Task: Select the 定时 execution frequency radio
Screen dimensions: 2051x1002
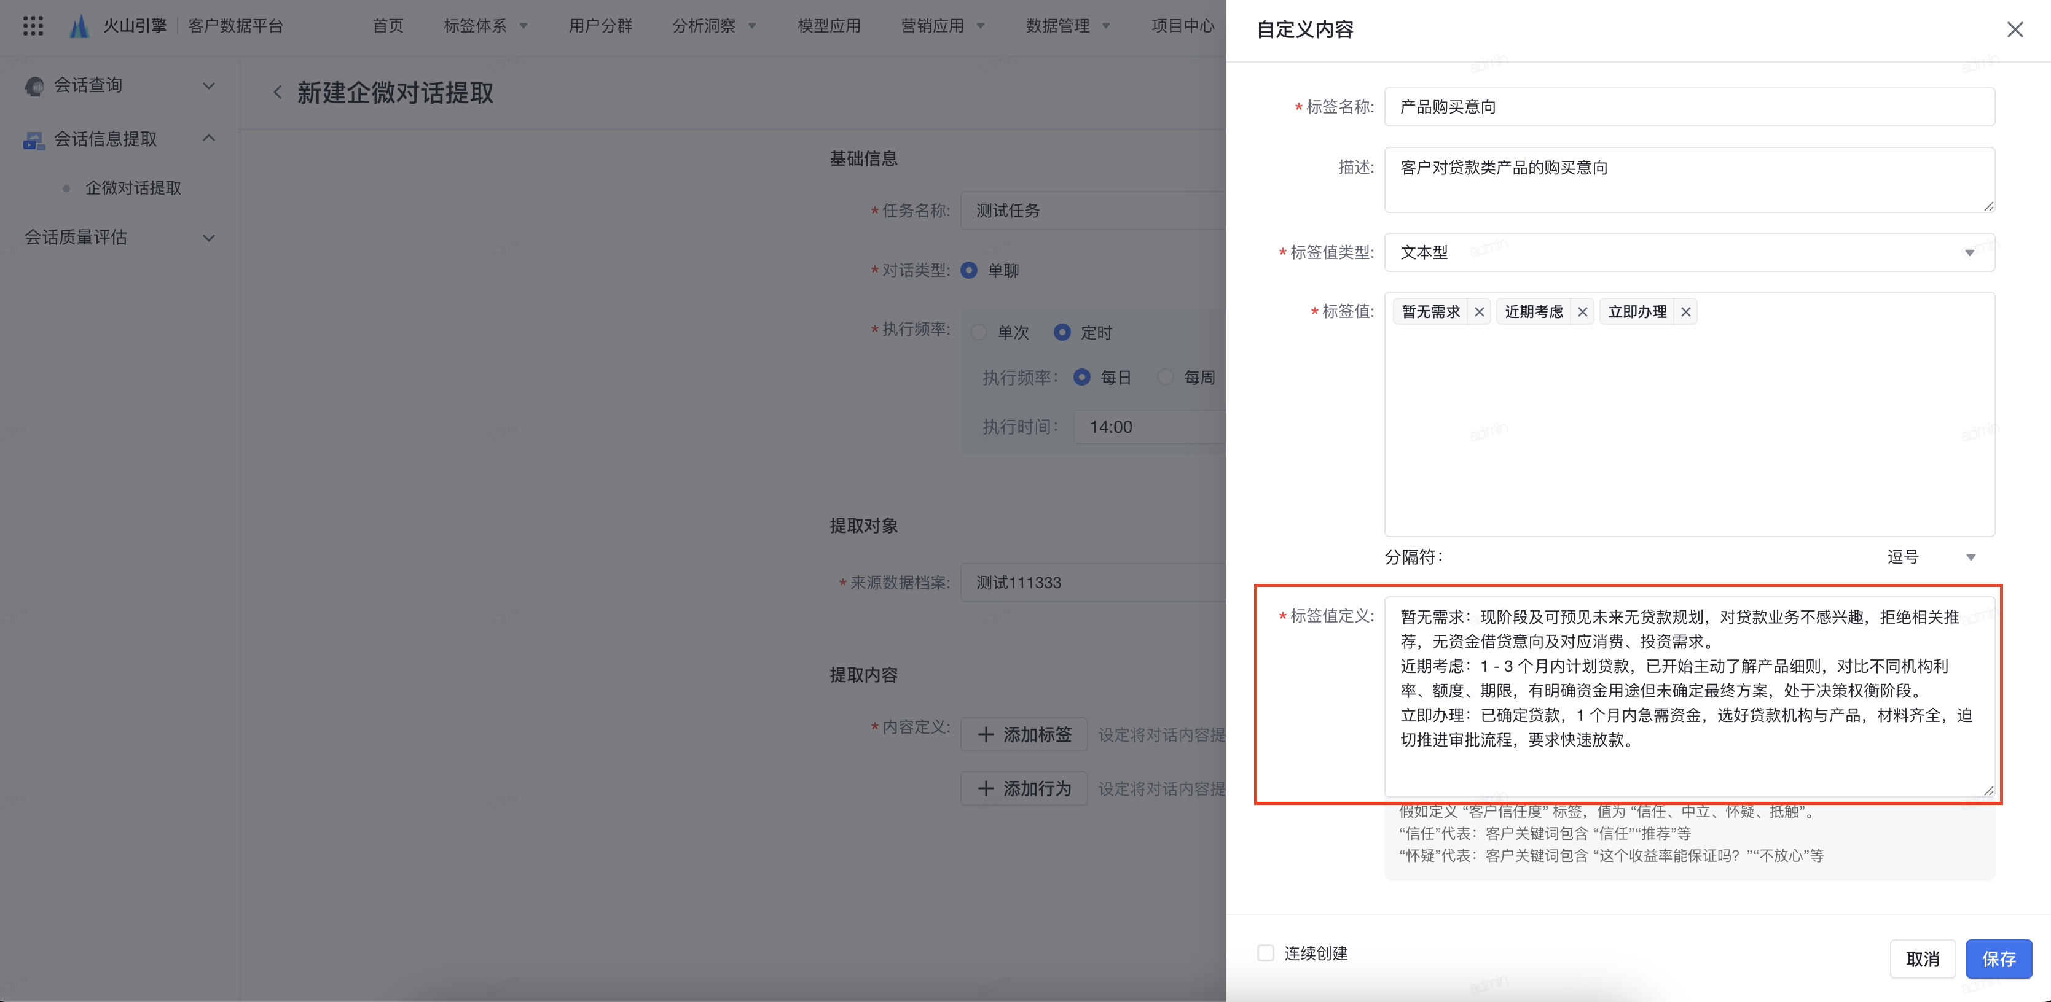Action: tap(1062, 333)
